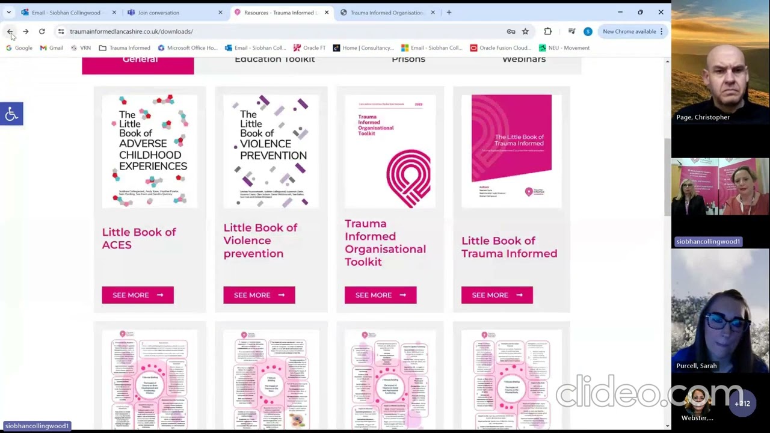The image size is (770, 433).
Task: Show the additional +212 participants
Action: point(744,404)
